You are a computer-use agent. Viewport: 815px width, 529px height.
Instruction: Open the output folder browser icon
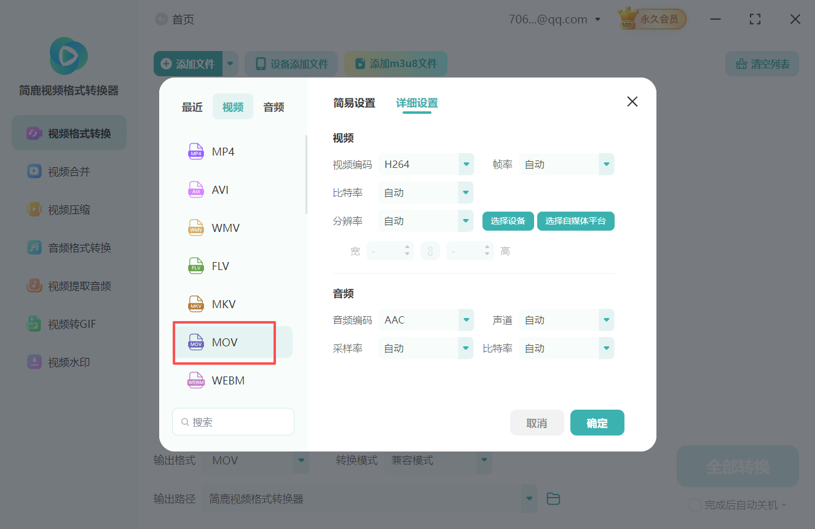tap(553, 498)
